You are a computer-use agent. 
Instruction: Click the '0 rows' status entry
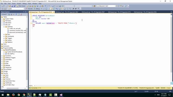click(168, 88)
